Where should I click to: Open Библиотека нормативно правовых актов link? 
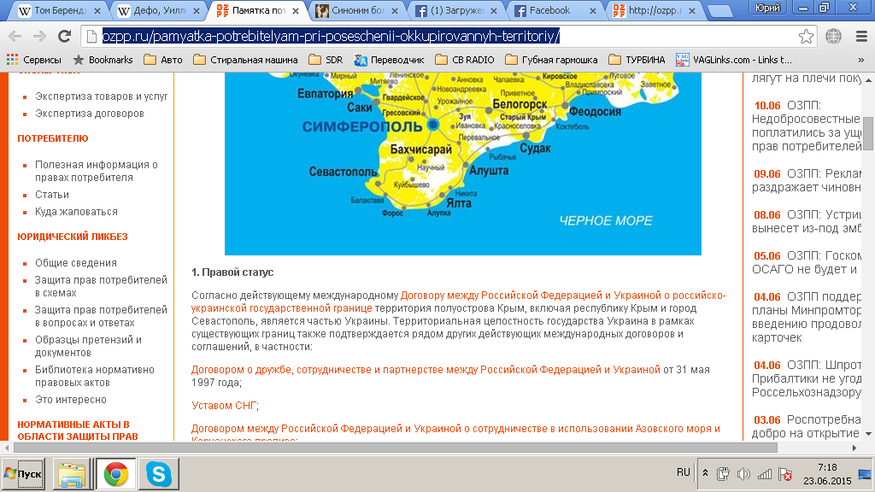94,377
